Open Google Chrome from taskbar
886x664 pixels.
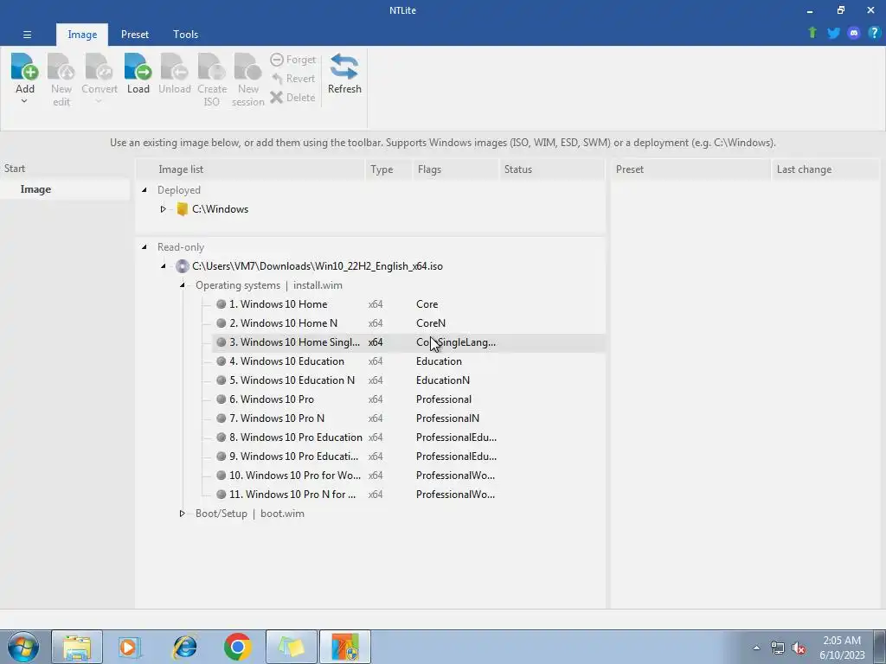pos(237,647)
